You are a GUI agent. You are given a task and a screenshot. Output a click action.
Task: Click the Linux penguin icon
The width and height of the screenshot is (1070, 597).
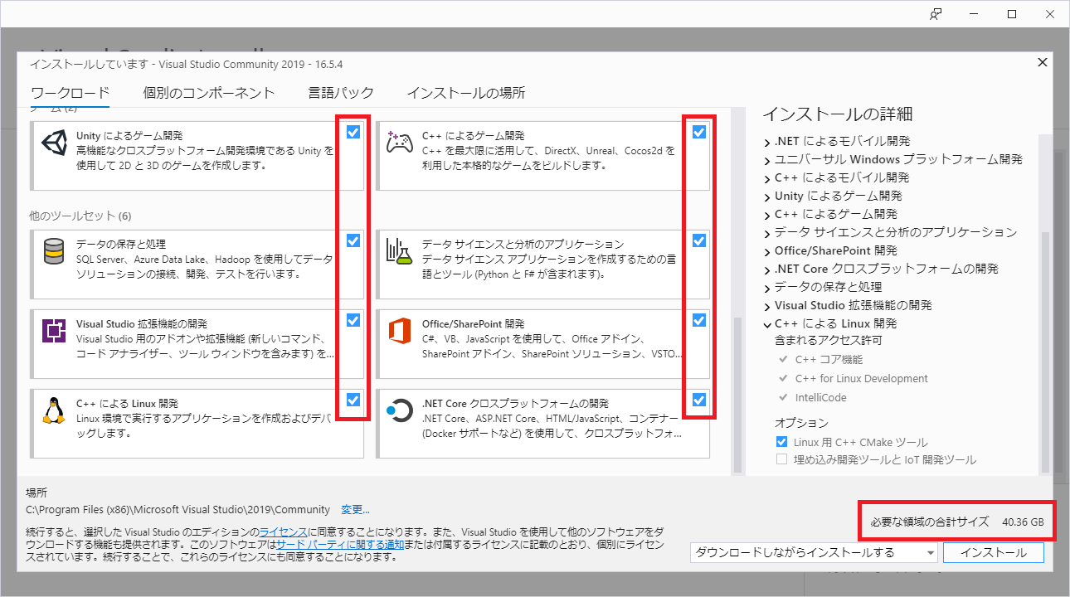click(54, 410)
